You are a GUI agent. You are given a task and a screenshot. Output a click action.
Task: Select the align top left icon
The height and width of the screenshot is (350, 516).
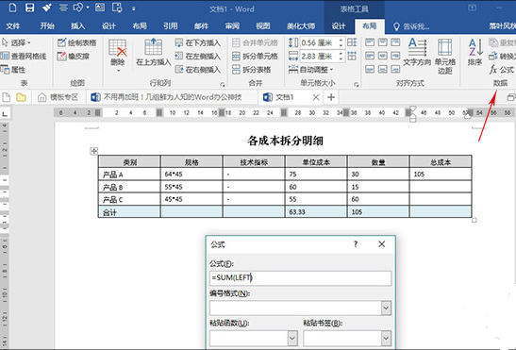(x=370, y=42)
